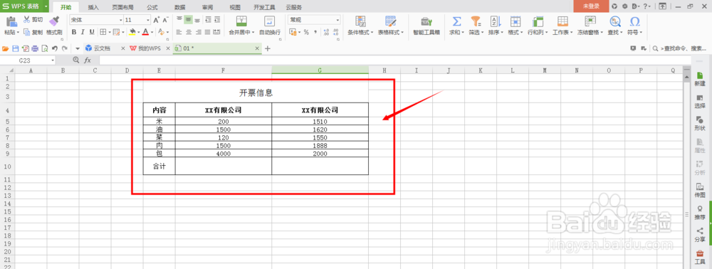This screenshot has width=712, height=269.
Task: Open the 工作表 worksheet menu
Action: pos(563,25)
